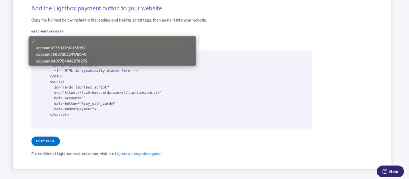Viewport: 409px width, 179px height.
Task: Place cursor on the data-account attribute line
Action: click(70, 98)
